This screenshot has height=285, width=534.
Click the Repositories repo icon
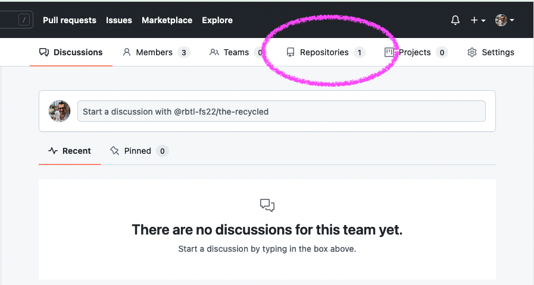[291, 52]
